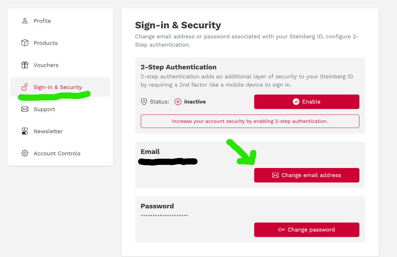The height and width of the screenshot is (257, 397).
Task: Click the Newsletter toggle icon
Action: [x=25, y=131]
